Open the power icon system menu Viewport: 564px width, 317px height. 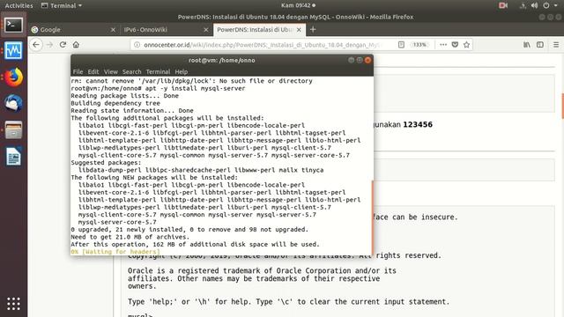pyautogui.click(x=546, y=5)
